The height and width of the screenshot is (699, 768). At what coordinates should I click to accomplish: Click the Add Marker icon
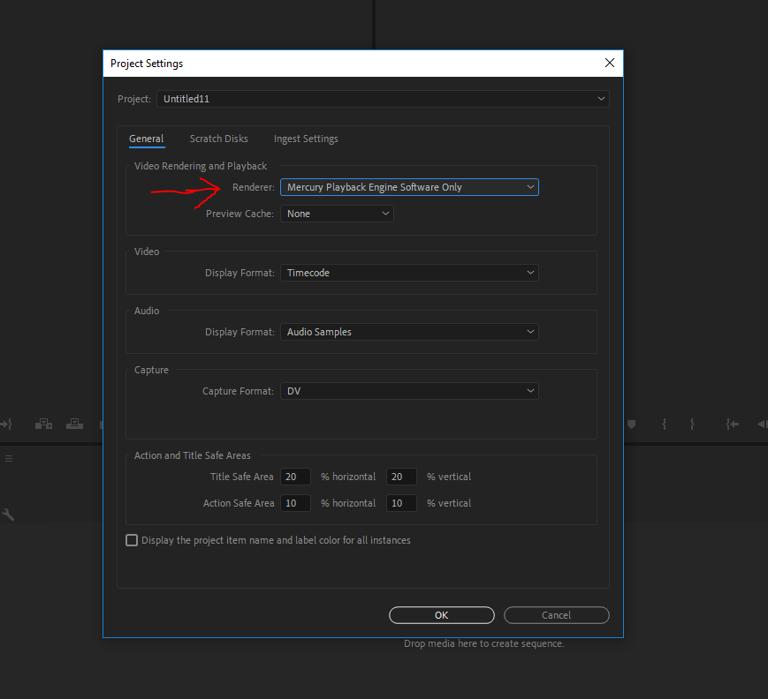click(631, 425)
